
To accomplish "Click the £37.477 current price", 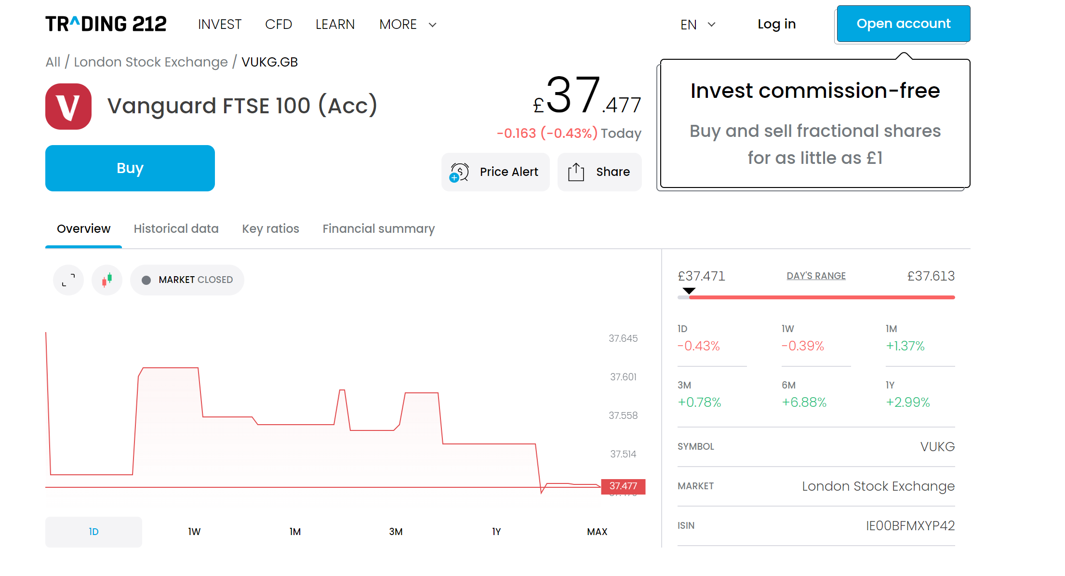I will pyautogui.click(x=587, y=95).
